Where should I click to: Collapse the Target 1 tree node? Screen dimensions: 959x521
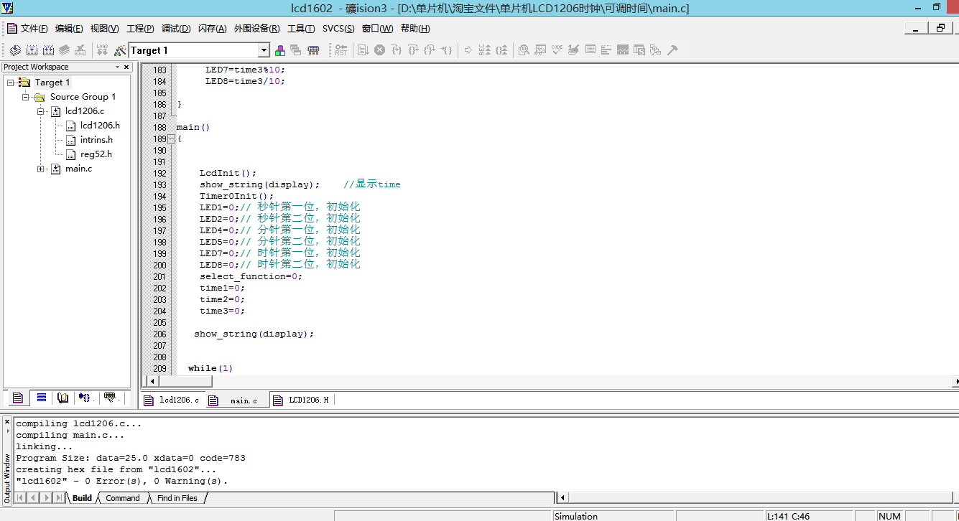(11, 83)
